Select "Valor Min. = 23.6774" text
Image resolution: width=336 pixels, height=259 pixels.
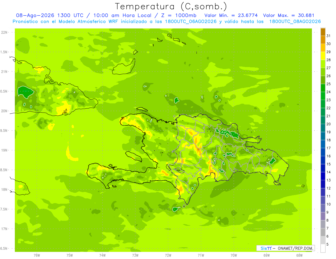pos(231,15)
